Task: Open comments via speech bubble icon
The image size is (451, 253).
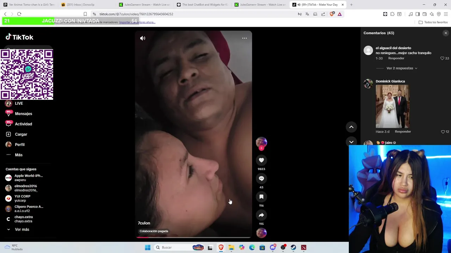Action: point(261,179)
